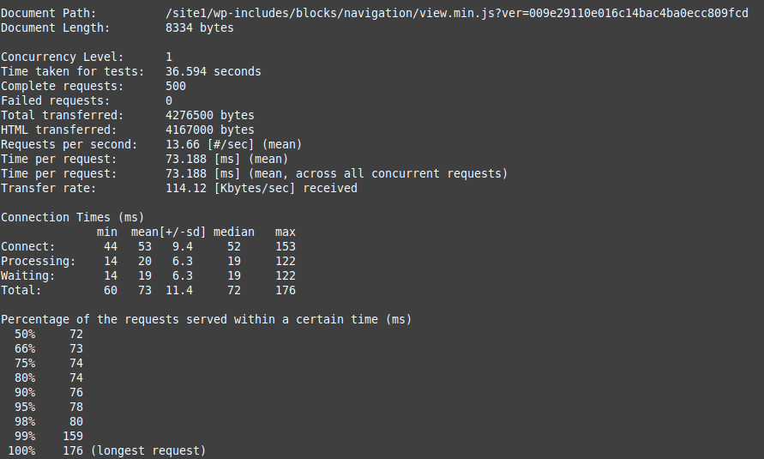Click the median column header
The image size is (764, 459).
tap(233, 232)
